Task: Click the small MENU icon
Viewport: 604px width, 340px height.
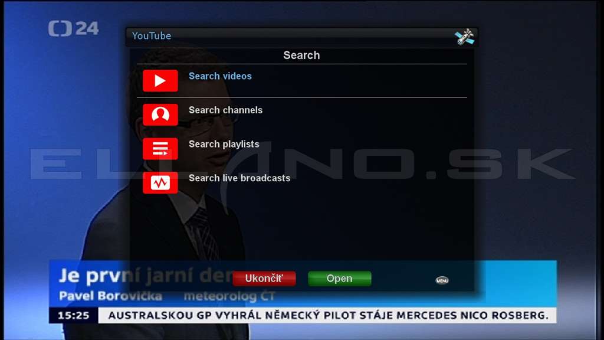Action: tap(442, 280)
